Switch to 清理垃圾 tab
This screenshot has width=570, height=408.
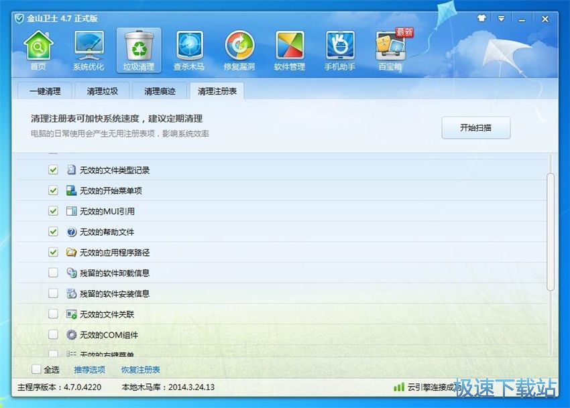click(x=102, y=91)
